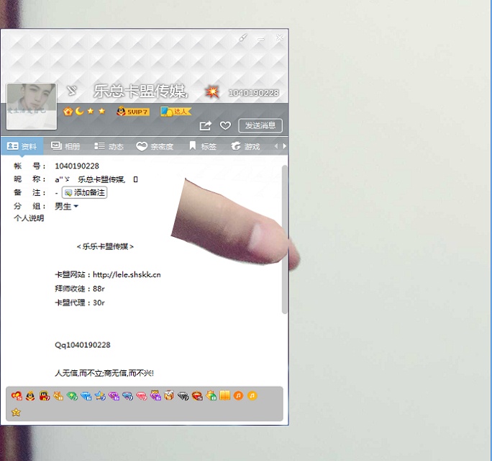Screen dimensions: 492x461
Task: Click the green lightning diamond badge
Action: coord(72,395)
